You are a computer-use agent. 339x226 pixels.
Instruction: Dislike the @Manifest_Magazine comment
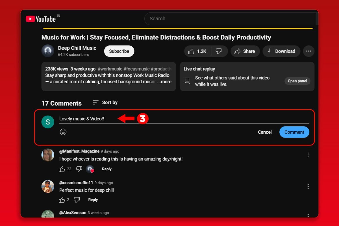79,169
